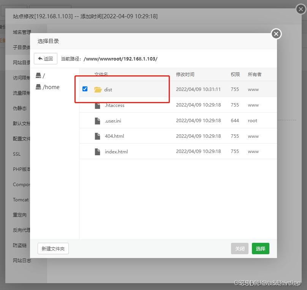The height and width of the screenshot is (290, 307).
Task: Click the 755 permission of index.html
Action: tap(235, 151)
